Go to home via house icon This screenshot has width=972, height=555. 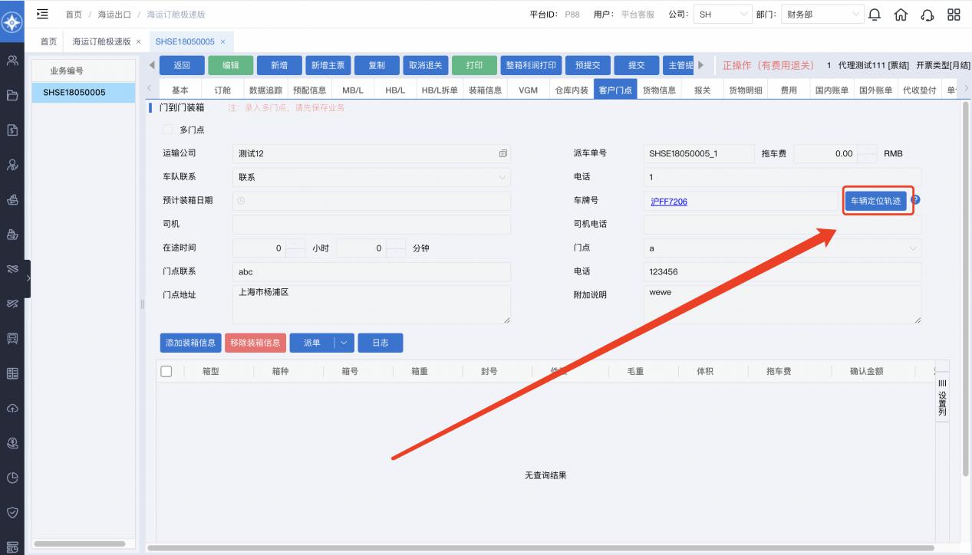tap(901, 15)
